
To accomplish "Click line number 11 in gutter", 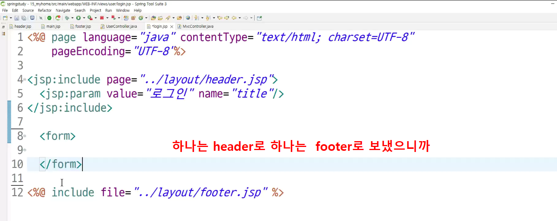I will point(17,178).
